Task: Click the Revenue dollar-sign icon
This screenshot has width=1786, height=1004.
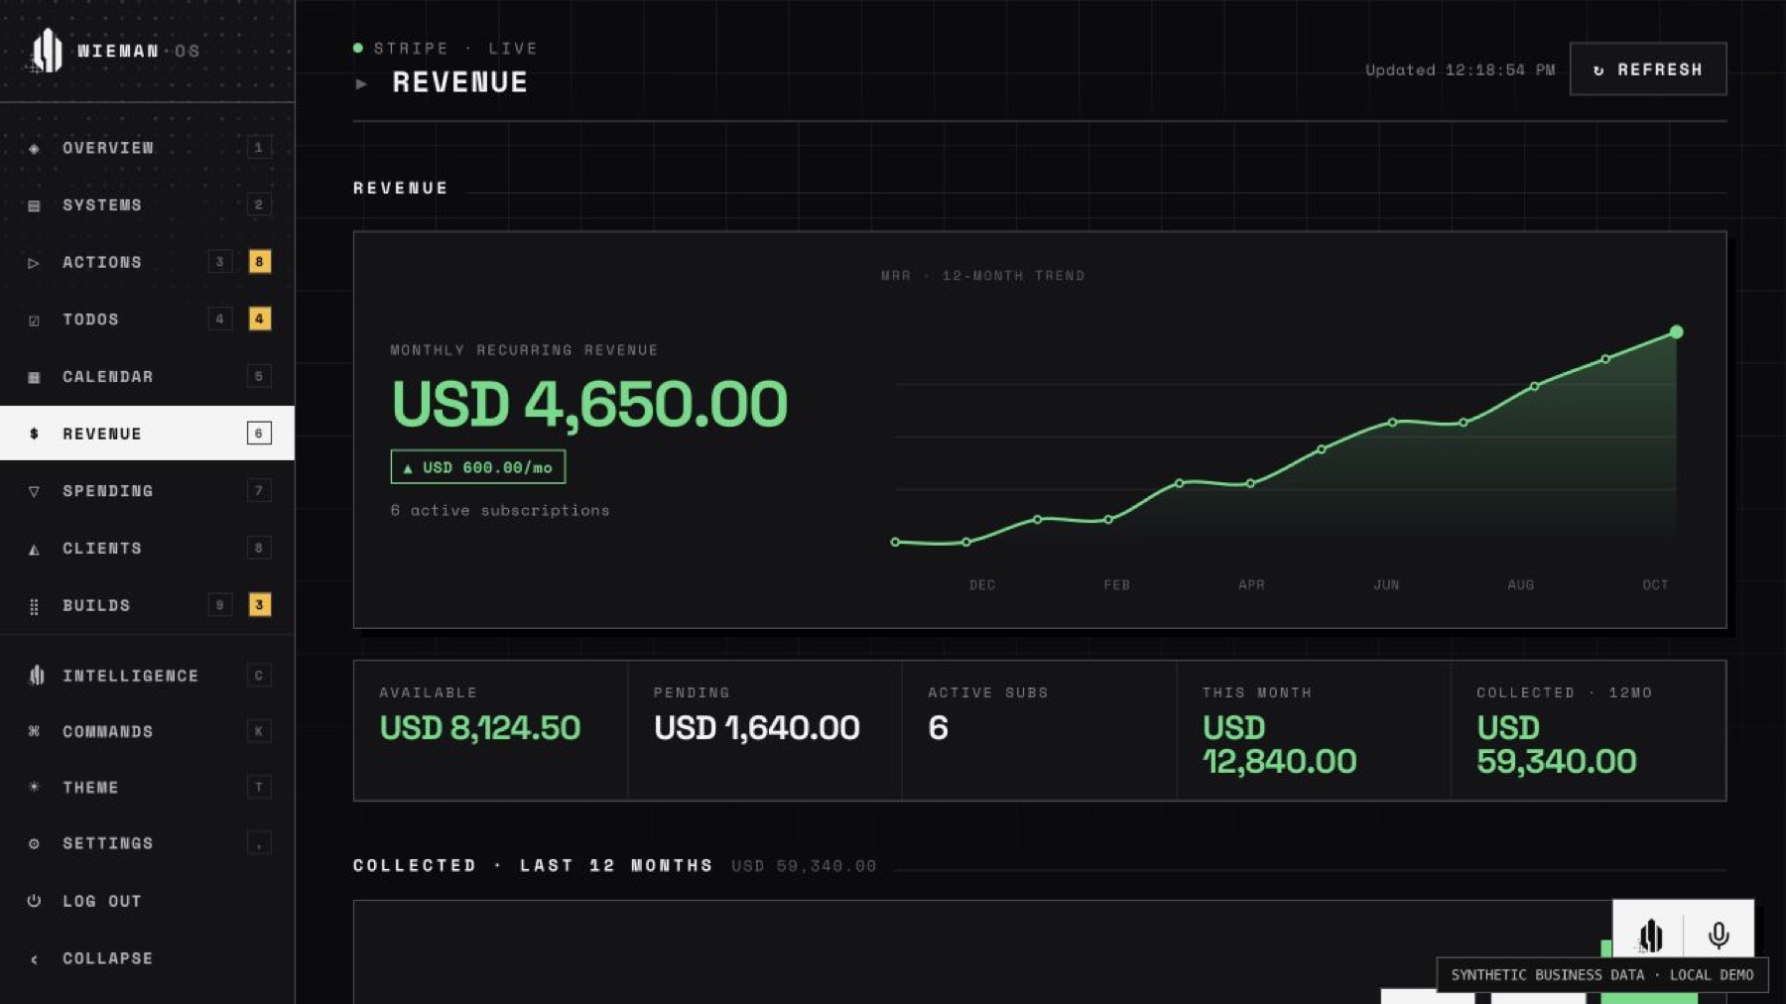Action: pyautogui.click(x=34, y=434)
